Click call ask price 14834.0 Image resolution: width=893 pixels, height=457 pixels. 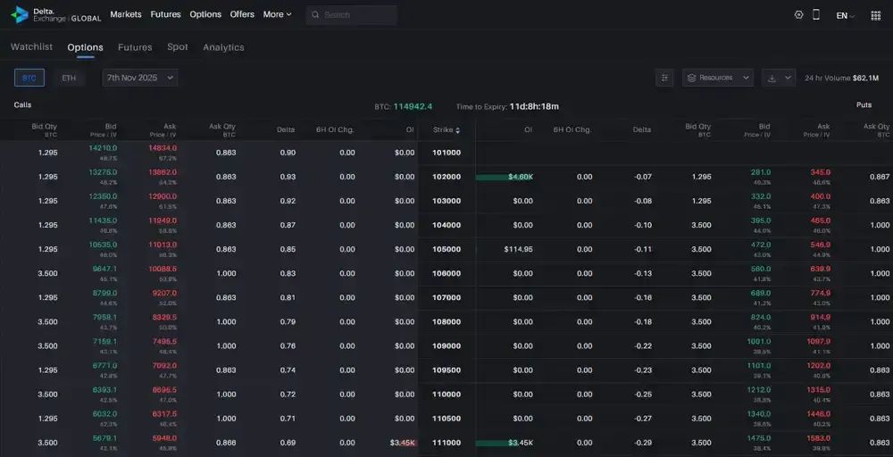tap(162, 148)
